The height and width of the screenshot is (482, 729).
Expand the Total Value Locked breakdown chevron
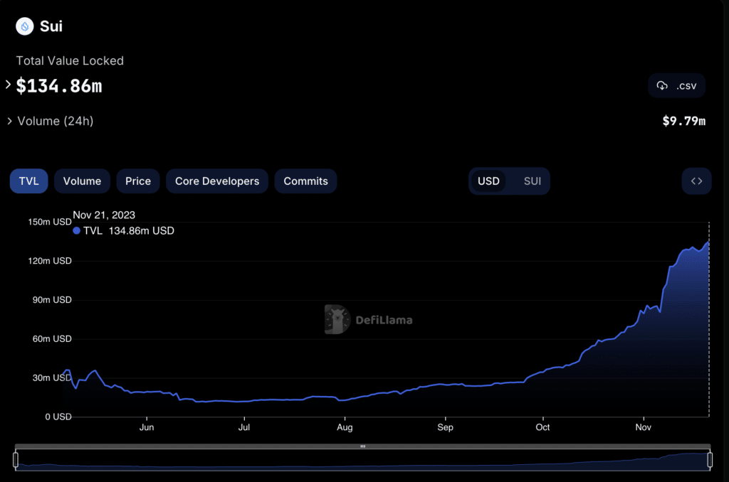point(8,85)
